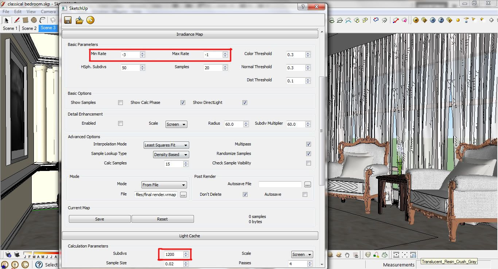The image size is (498, 269).
Task: Open the Interpolation Mode dropdown
Action: tap(166, 145)
